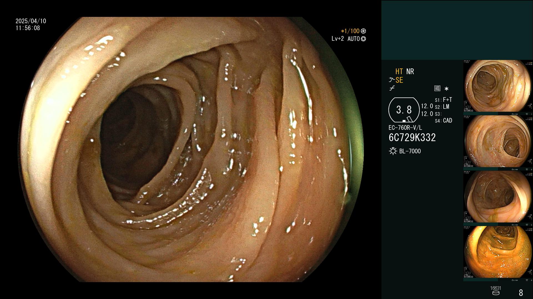Select the NR noise reduction indicator

(410, 71)
